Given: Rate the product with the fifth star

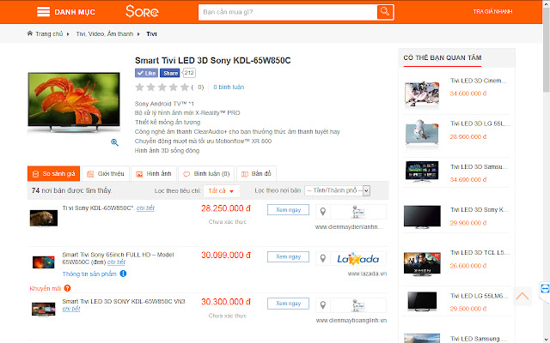Looking at the screenshot, I should 185,87.
